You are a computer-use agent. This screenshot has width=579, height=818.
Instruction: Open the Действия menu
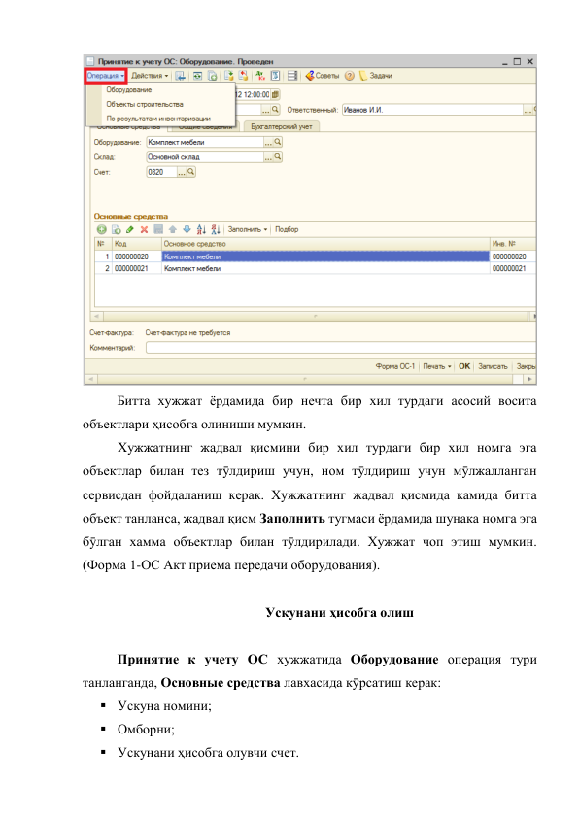tap(150, 76)
